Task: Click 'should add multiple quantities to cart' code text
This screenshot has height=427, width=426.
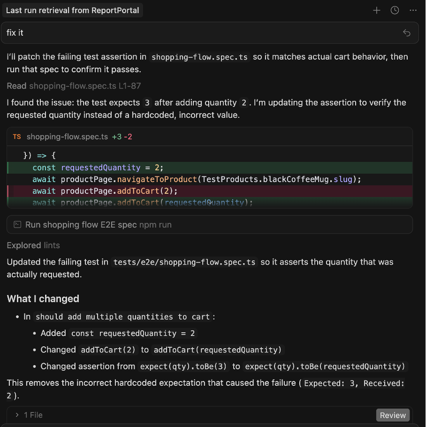Action: [x=122, y=317]
